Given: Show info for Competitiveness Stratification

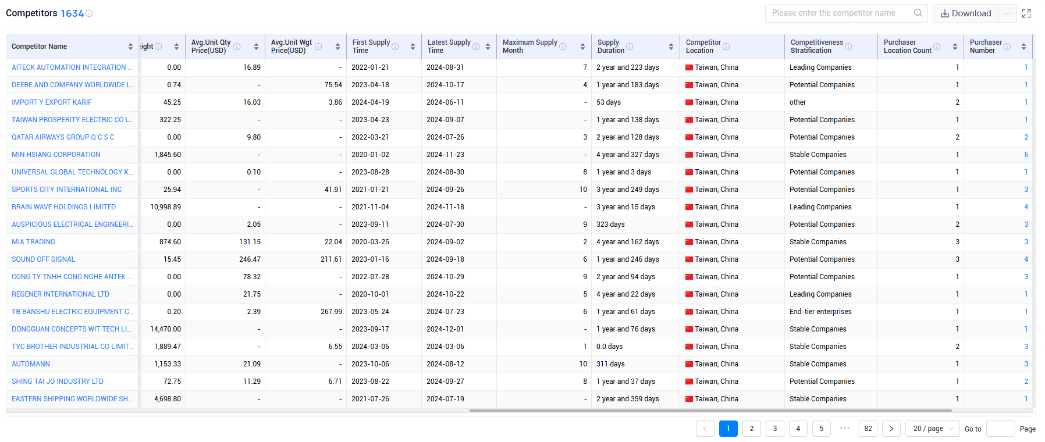Looking at the screenshot, I should (848, 47).
